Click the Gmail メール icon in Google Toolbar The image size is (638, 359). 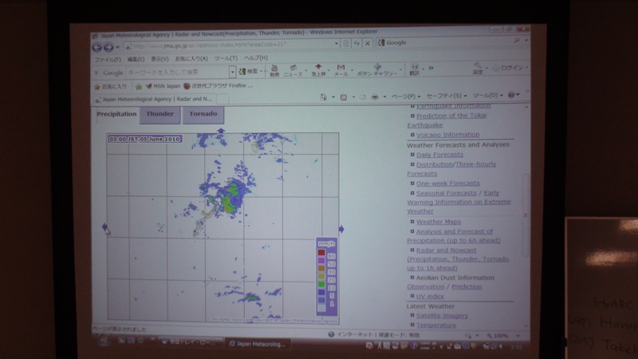341,70
